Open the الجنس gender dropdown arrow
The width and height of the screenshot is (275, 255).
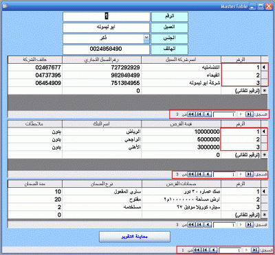[x=146, y=38]
